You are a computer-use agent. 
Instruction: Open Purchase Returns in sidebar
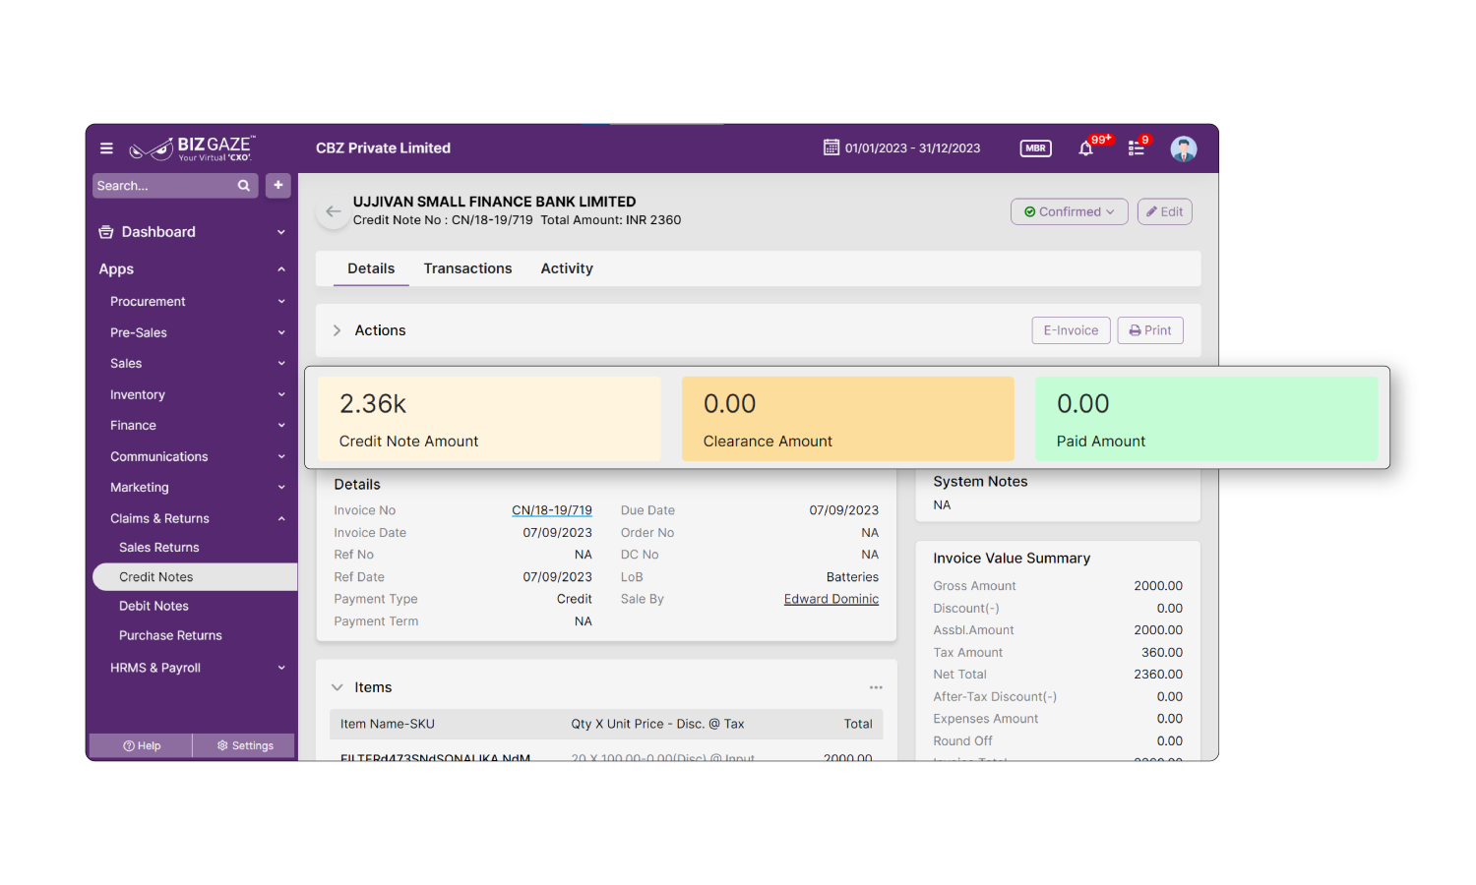[170, 635]
